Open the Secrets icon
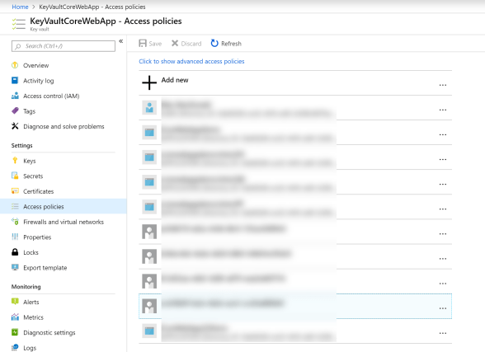 coord(15,176)
